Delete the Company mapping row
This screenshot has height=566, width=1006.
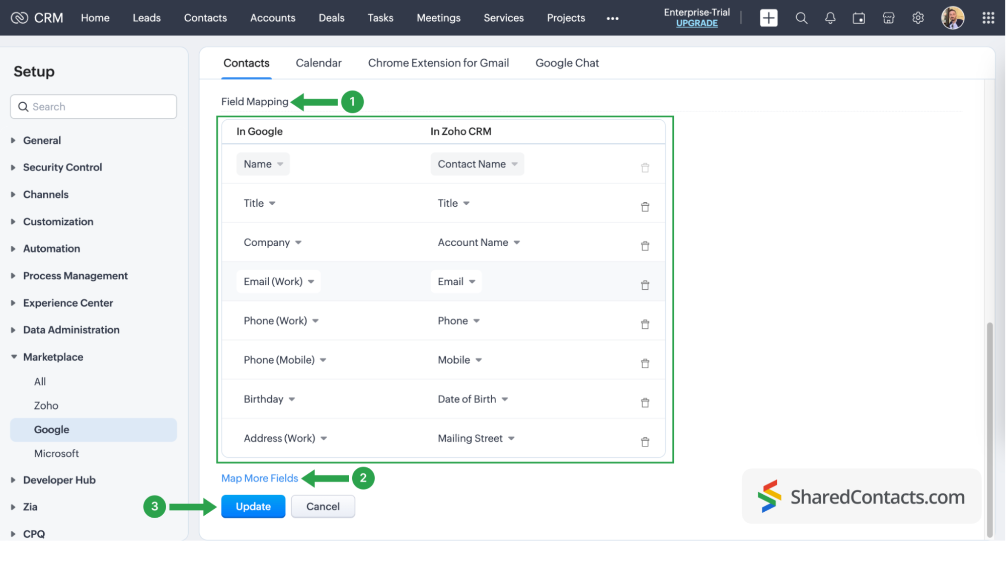click(645, 246)
